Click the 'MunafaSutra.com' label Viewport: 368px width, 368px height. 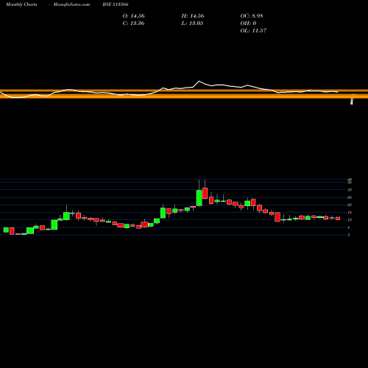(71, 4)
